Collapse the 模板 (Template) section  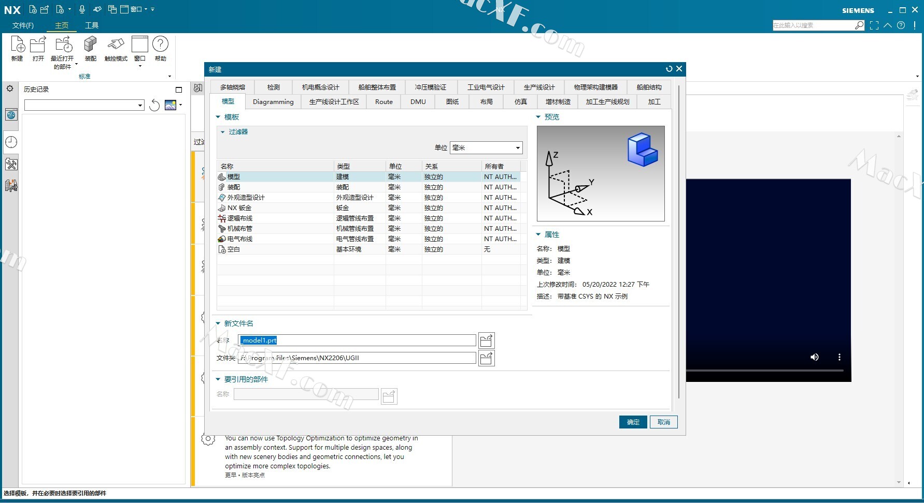point(218,117)
